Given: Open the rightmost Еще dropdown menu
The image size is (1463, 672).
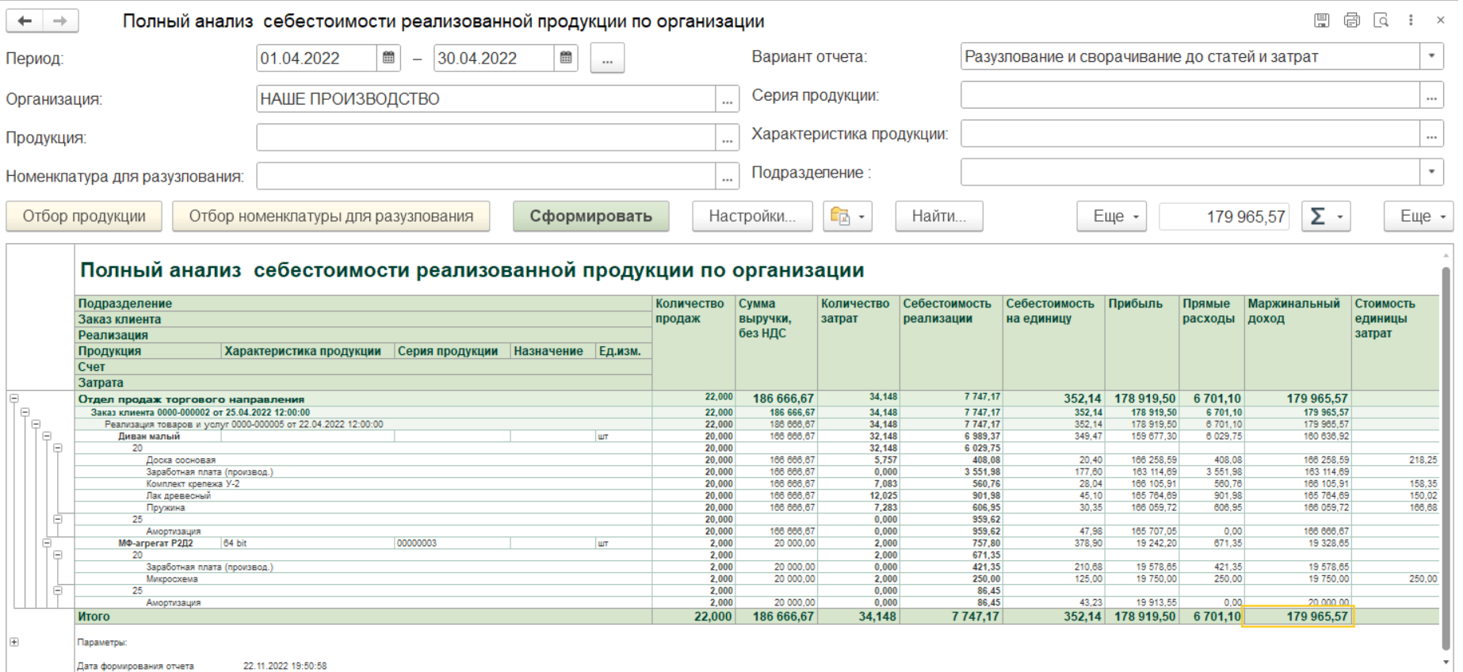Looking at the screenshot, I should pos(1419,216).
